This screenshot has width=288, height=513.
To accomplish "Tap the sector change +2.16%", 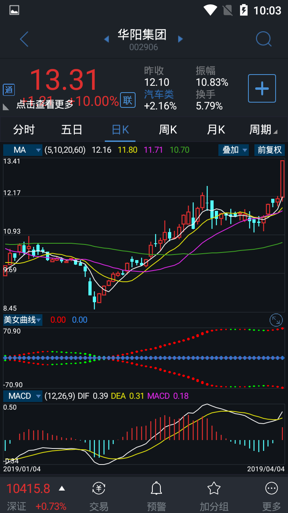I will [x=160, y=106].
